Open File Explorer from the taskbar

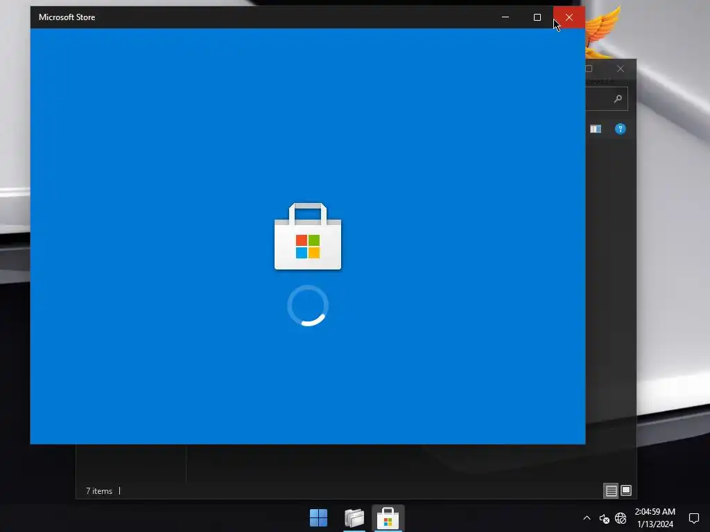354,517
